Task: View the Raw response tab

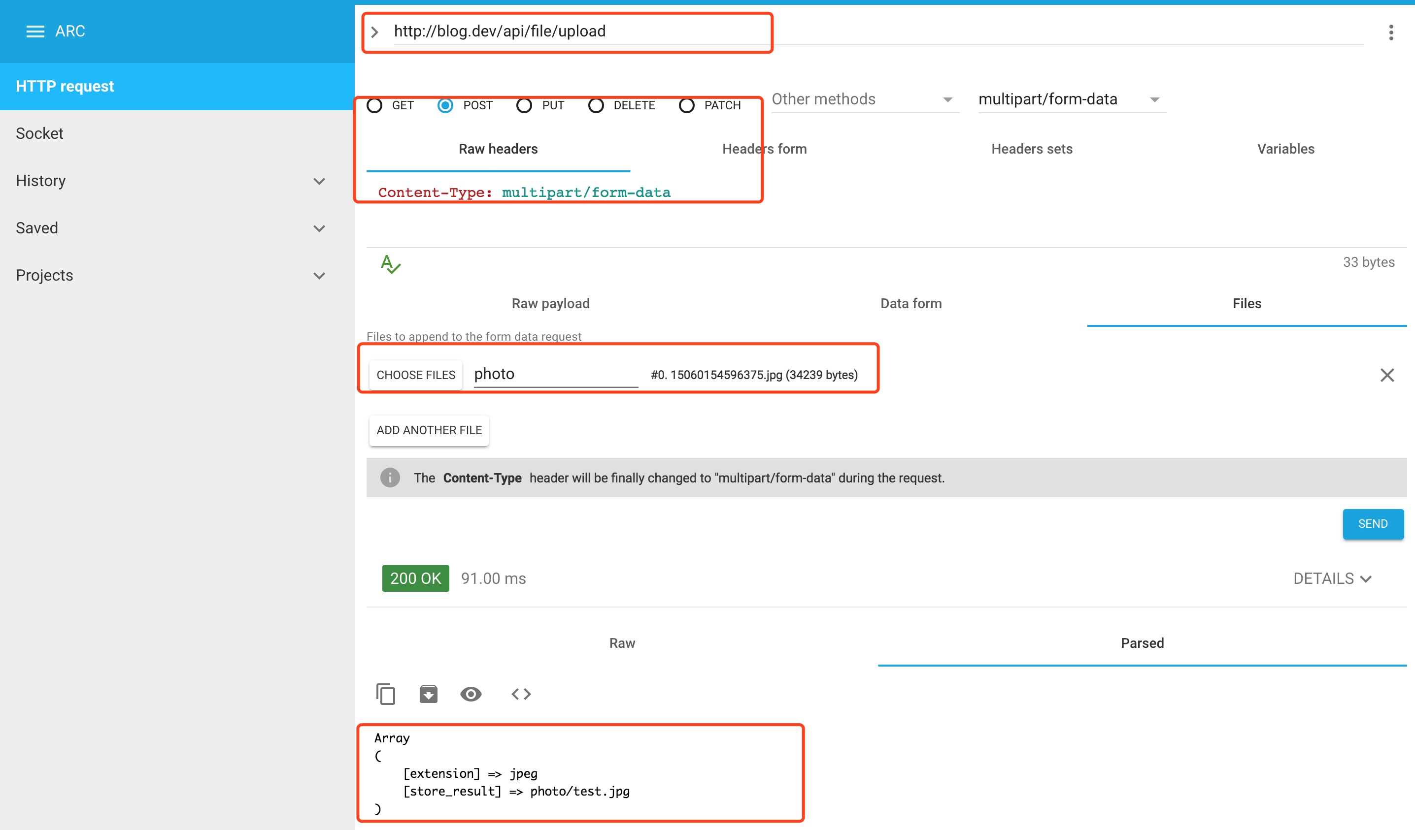Action: click(622, 643)
